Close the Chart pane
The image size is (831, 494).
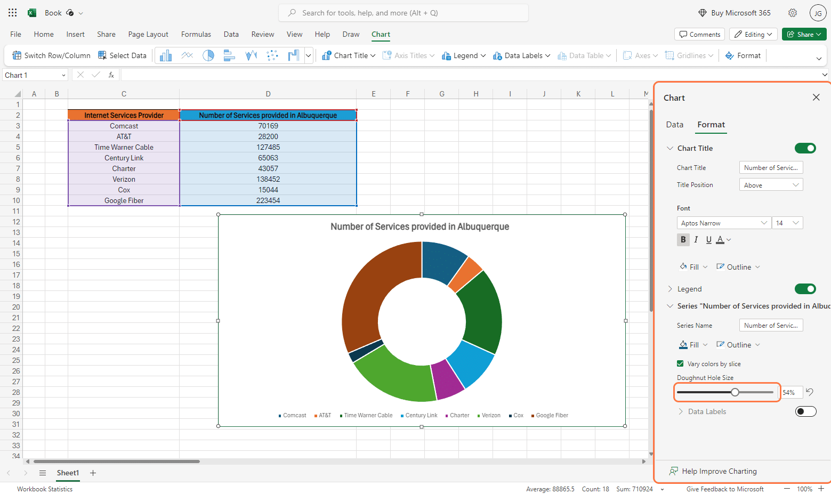(816, 98)
